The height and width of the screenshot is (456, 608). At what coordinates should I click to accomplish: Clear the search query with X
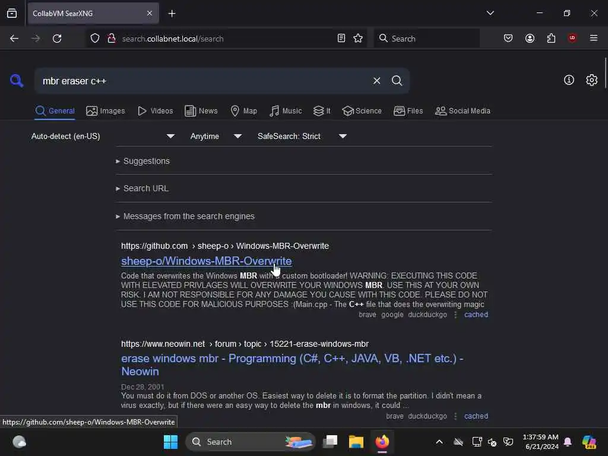pos(376,81)
